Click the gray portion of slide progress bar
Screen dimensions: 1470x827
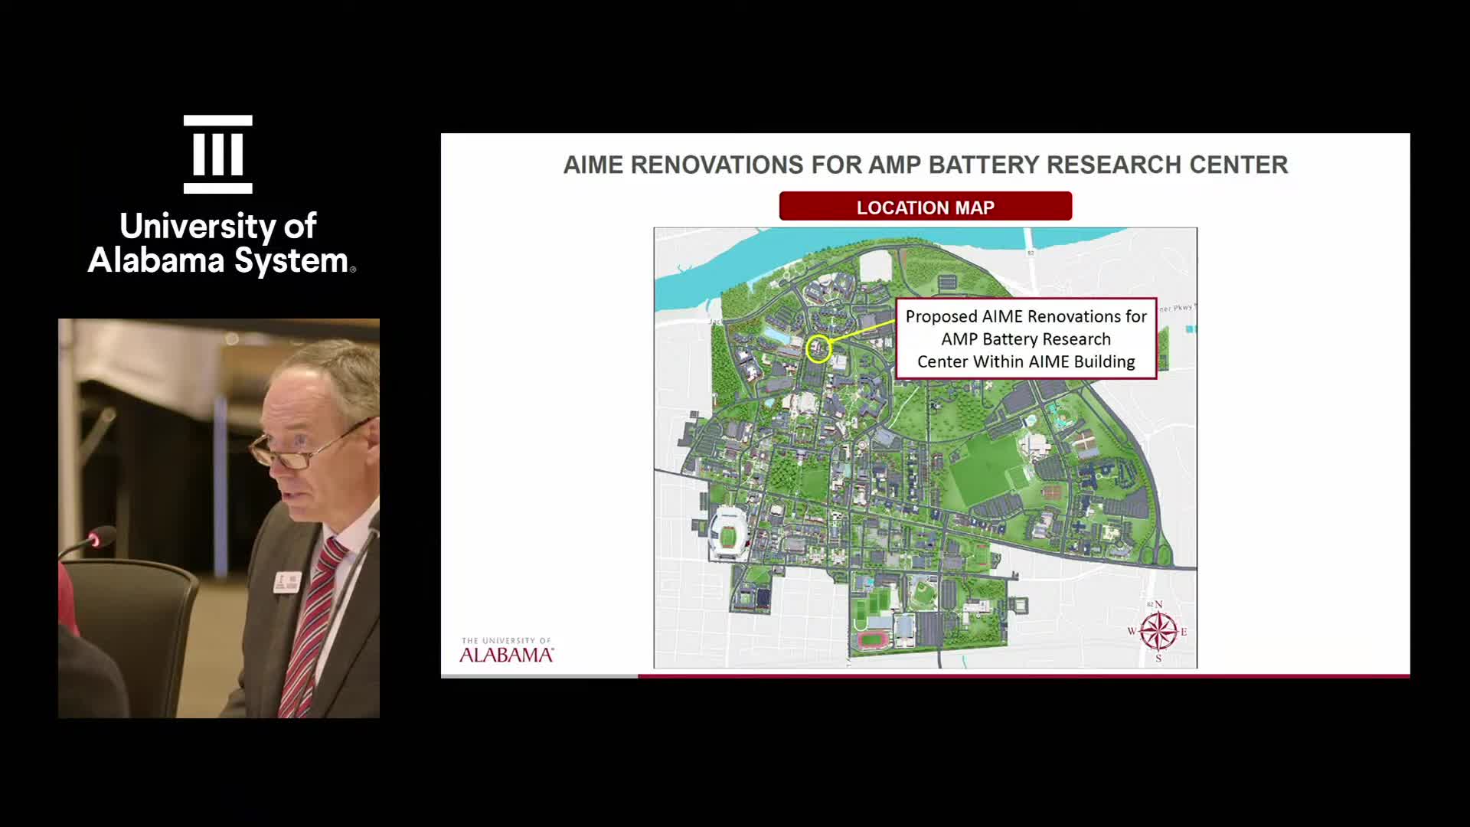(539, 676)
